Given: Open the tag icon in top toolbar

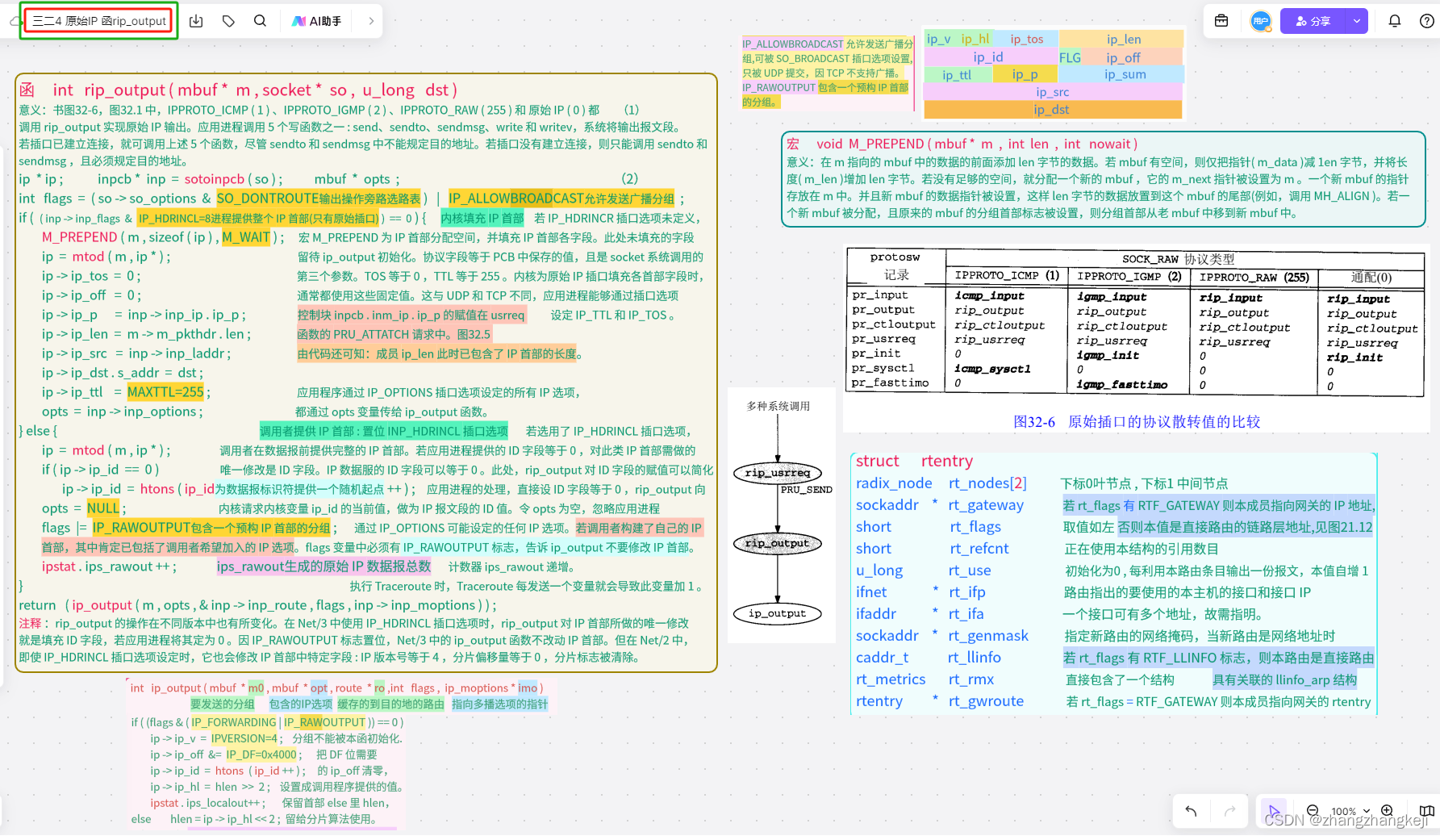Looking at the screenshot, I should 228,21.
